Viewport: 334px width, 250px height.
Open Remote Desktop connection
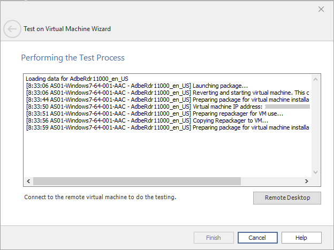pyautogui.click(x=287, y=198)
